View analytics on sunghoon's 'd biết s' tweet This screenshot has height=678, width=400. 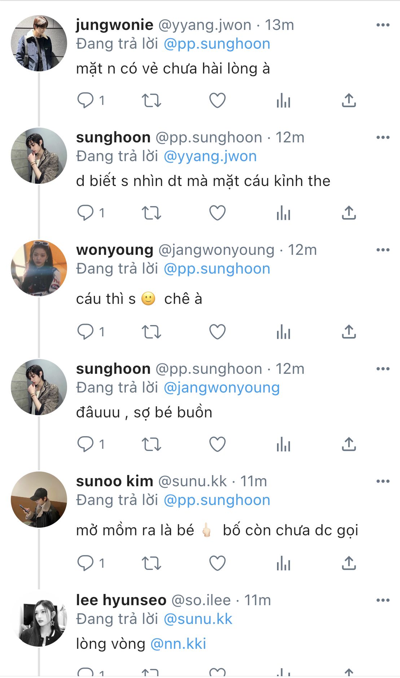[283, 213]
